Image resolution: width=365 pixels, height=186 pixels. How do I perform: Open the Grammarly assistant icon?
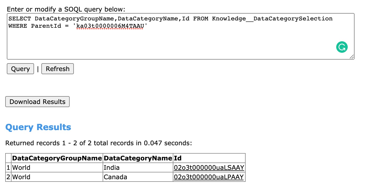click(x=342, y=47)
